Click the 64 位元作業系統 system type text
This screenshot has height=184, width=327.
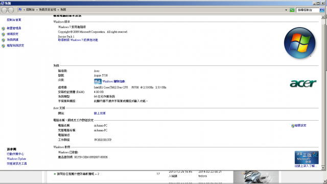(104, 97)
